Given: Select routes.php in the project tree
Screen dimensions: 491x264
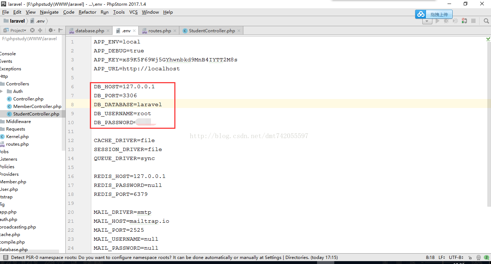Looking at the screenshot, I should coord(17,144).
